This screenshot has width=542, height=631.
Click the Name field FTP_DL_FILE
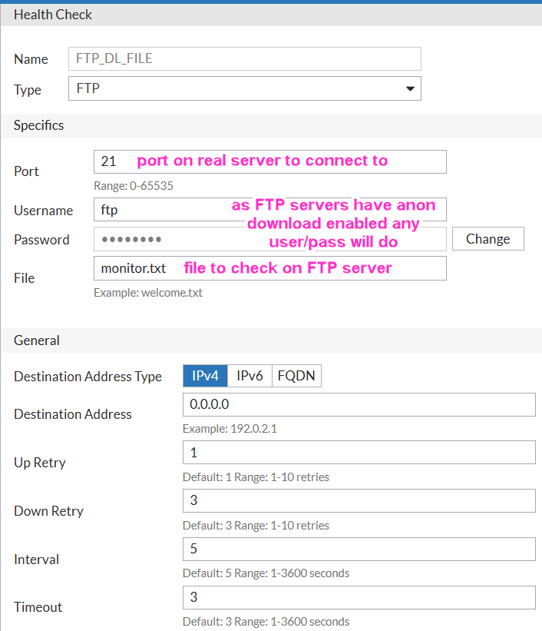click(x=244, y=58)
